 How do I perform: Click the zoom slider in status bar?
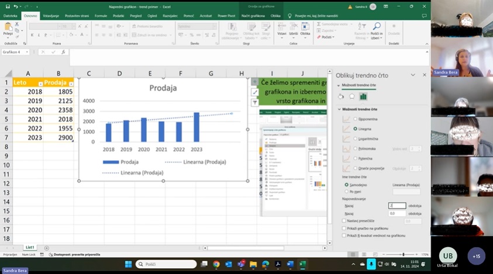pyautogui.click(x=403, y=255)
